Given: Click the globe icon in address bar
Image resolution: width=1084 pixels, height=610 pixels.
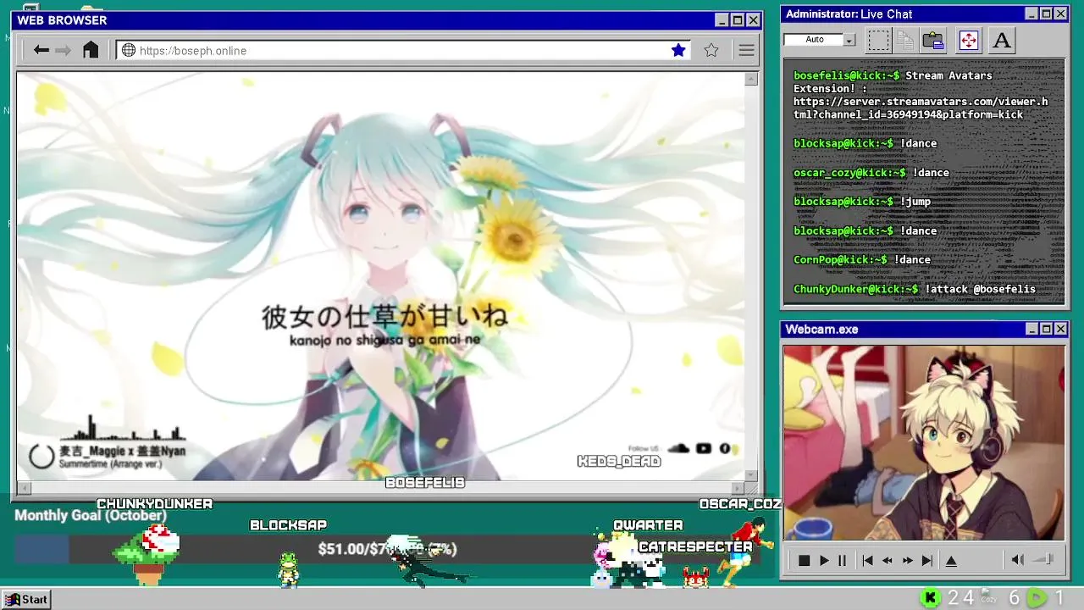Looking at the screenshot, I should coord(129,50).
